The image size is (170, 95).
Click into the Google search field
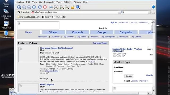tap(136, 12)
